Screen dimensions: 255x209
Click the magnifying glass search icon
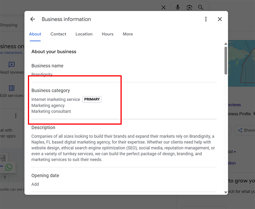[200, 8]
